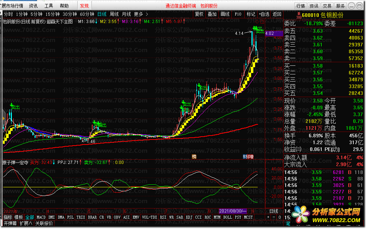Reset chart zoom with the 0 button
The width and height of the screenshot is (367, 229).
click(x=280, y=217)
